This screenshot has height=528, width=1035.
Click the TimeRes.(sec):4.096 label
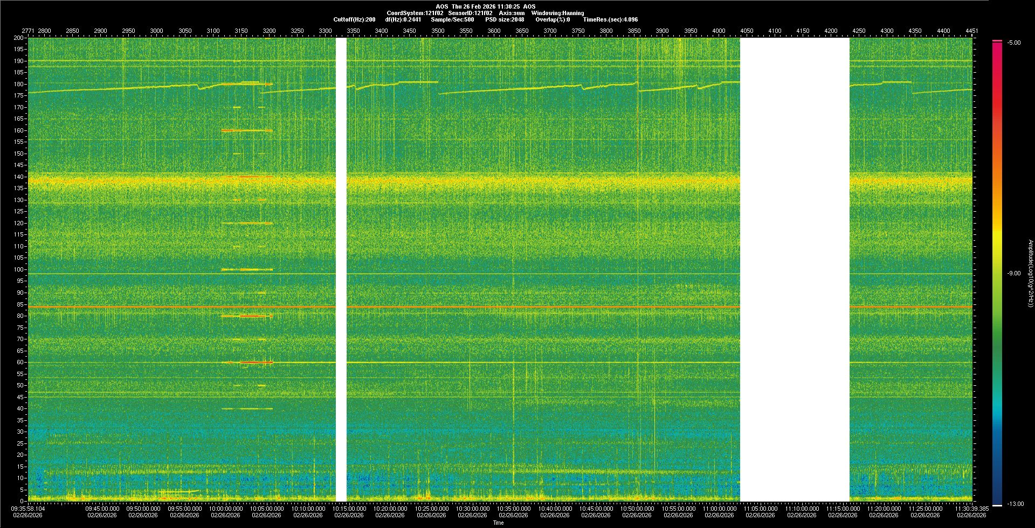tap(610, 19)
